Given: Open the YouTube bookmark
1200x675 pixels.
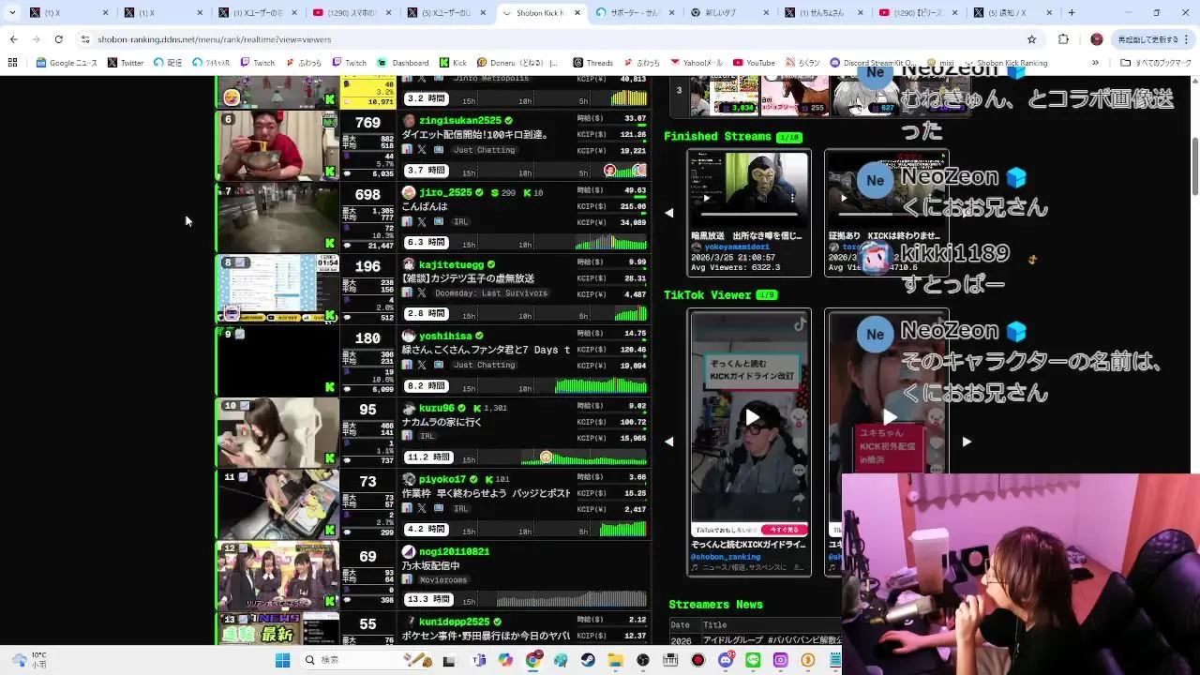Looking at the screenshot, I should 753,63.
